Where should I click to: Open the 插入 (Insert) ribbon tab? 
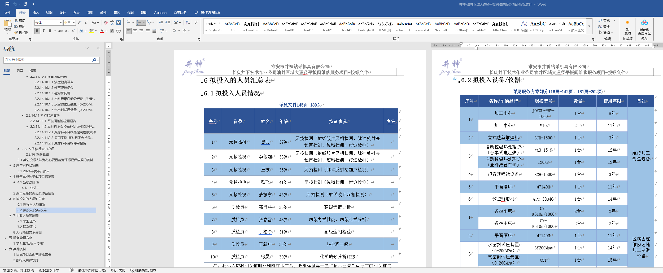pyautogui.click(x=36, y=12)
